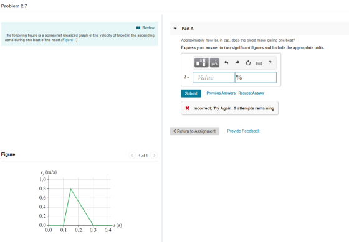Open the µÅ symbols button
Image resolution: width=349 pixels, height=242 pixels.
click(x=214, y=63)
